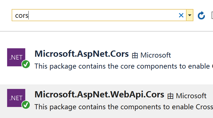Click the installed checkmark badge on Microsoft.AspNet.WebApi.Cors

click(26, 105)
